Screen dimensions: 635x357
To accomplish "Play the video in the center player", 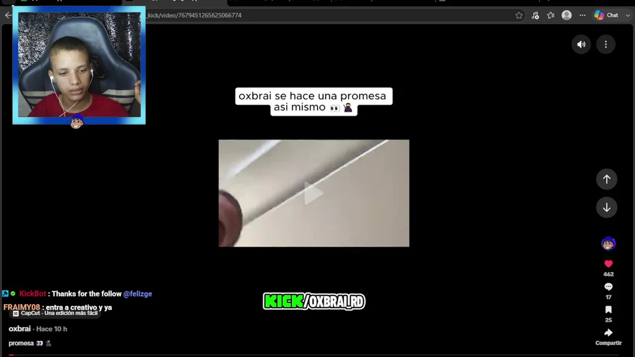I will (x=314, y=193).
